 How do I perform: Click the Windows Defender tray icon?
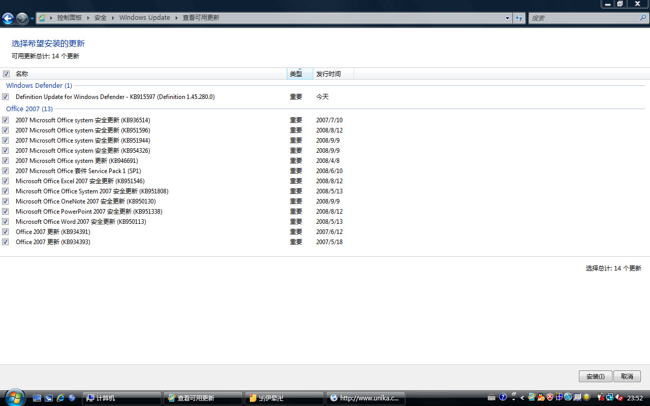point(559,397)
